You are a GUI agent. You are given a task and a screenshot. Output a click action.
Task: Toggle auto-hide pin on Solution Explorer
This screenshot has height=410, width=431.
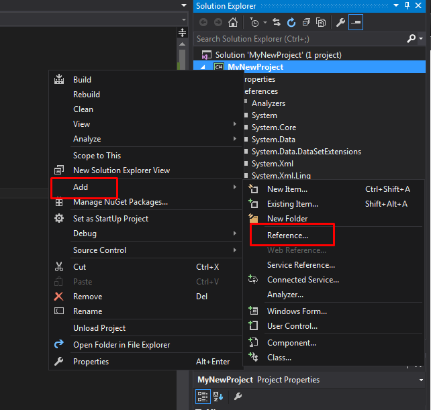[x=407, y=5]
